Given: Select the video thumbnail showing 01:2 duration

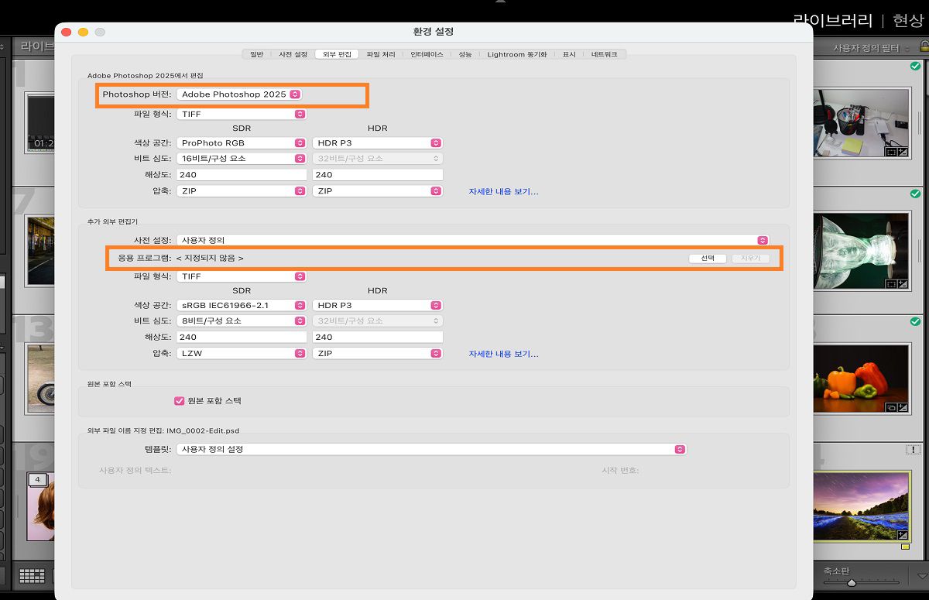Looking at the screenshot, I should click(39, 122).
